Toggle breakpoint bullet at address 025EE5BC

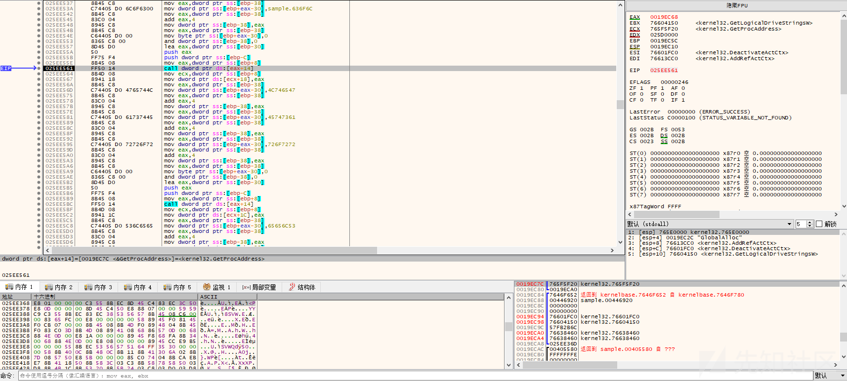point(39,204)
